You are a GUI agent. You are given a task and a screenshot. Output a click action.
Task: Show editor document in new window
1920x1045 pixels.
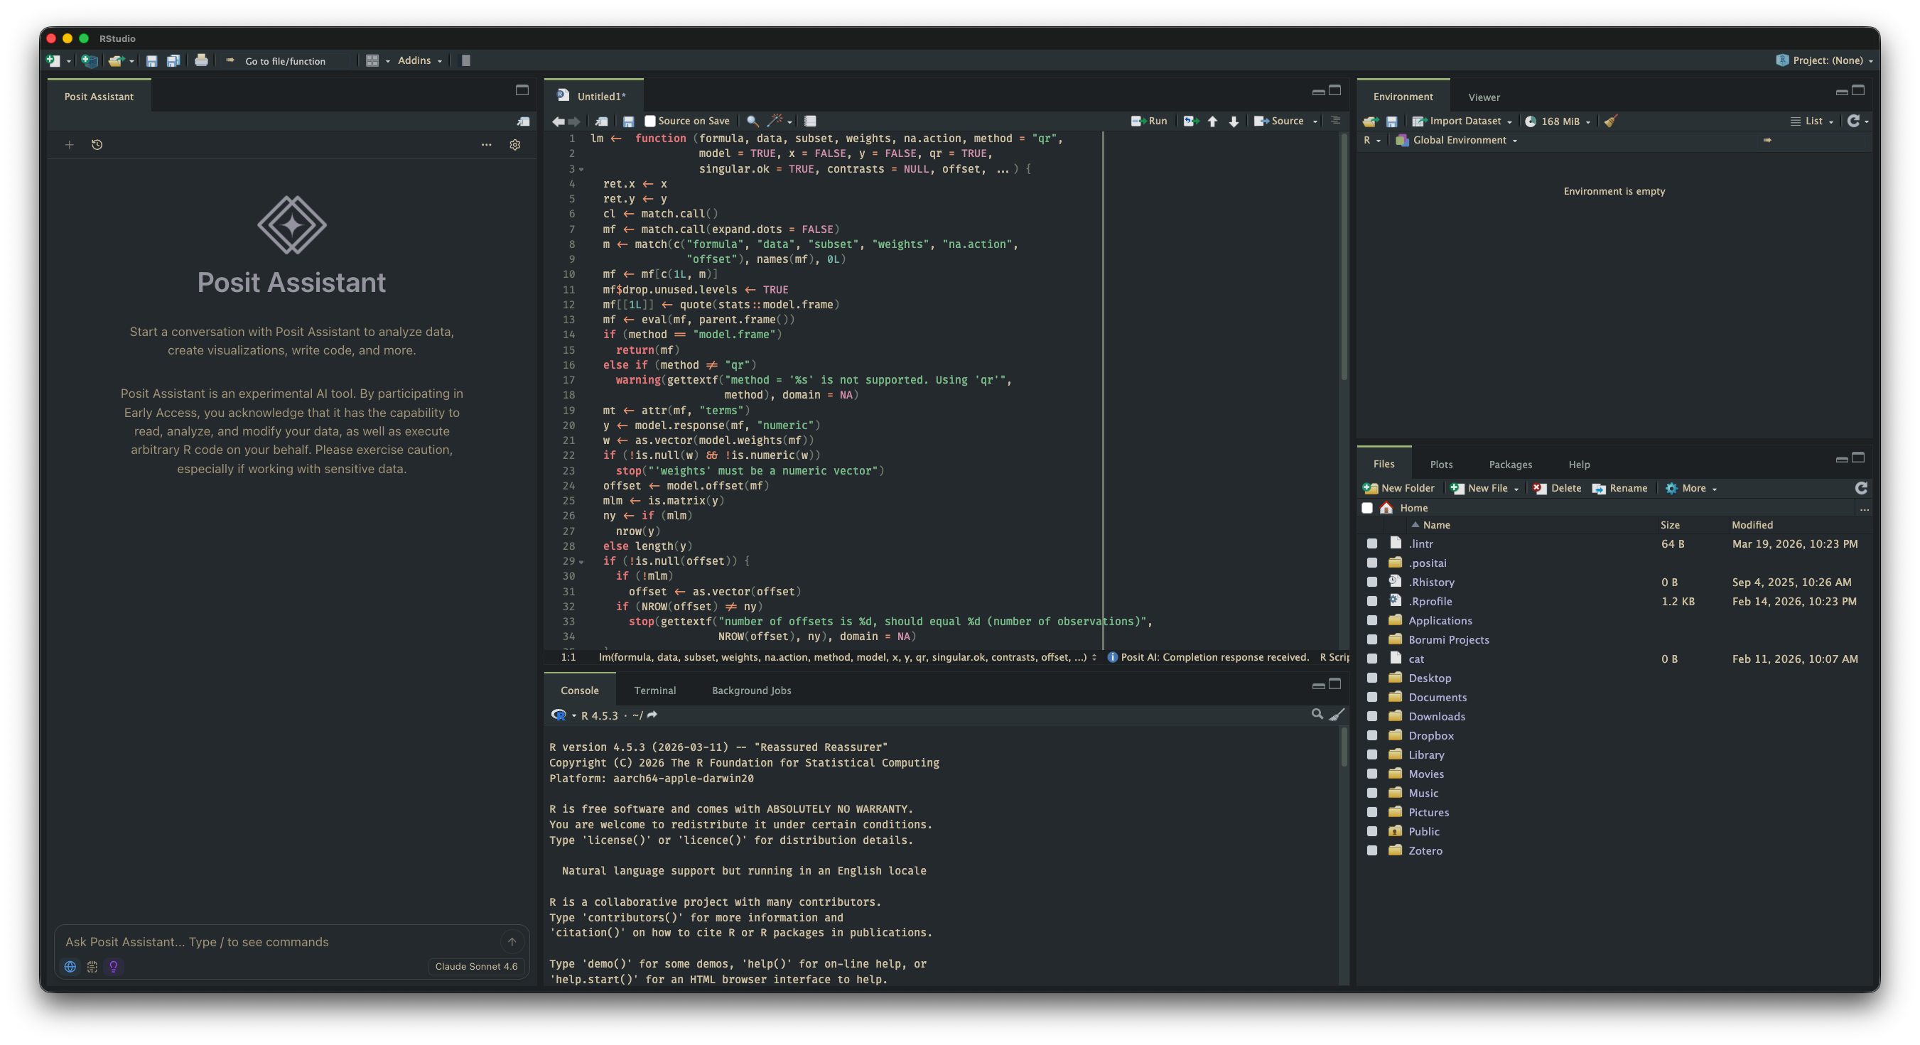pos(601,121)
